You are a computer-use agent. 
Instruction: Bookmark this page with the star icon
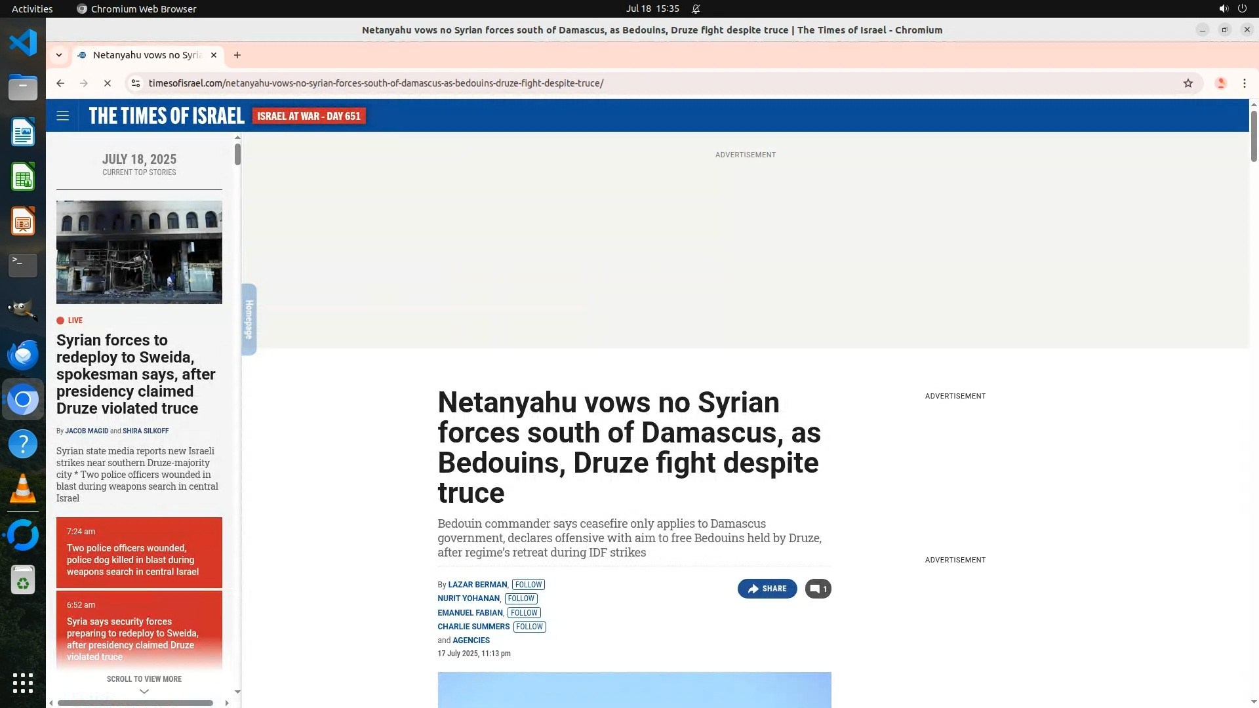(1188, 83)
